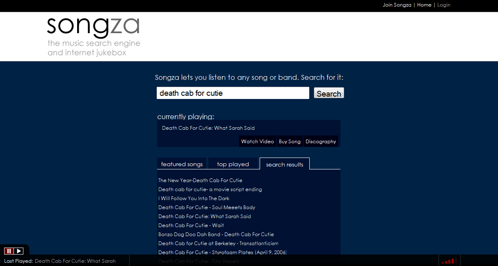This screenshot has width=498, height=266.
Task: Play Death Cab For Cutie - Wait
Action: [191, 225]
